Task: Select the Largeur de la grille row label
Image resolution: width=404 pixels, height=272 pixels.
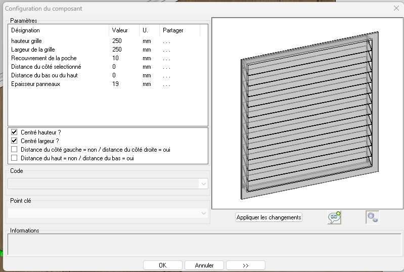Action: tap(33, 50)
